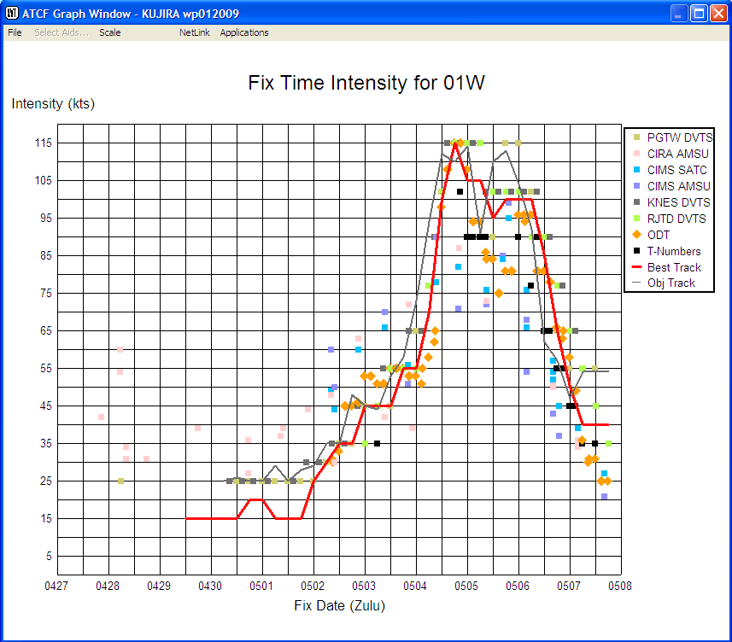
Task: Select the ODT orange diamond legend icon
Action: [636, 235]
